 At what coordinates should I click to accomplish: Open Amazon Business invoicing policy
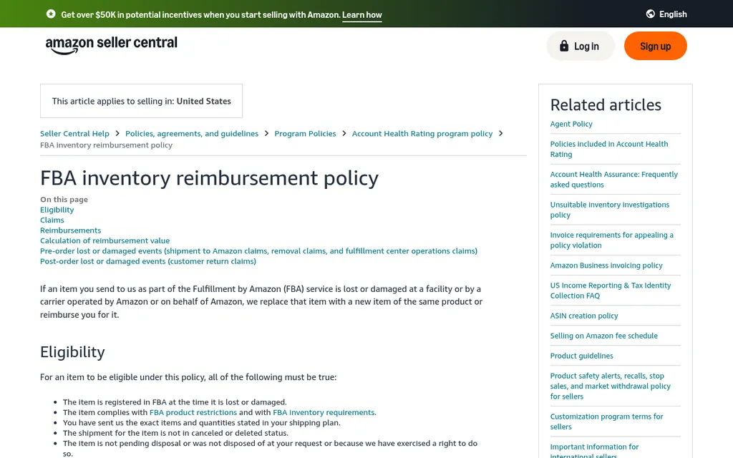point(606,265)
